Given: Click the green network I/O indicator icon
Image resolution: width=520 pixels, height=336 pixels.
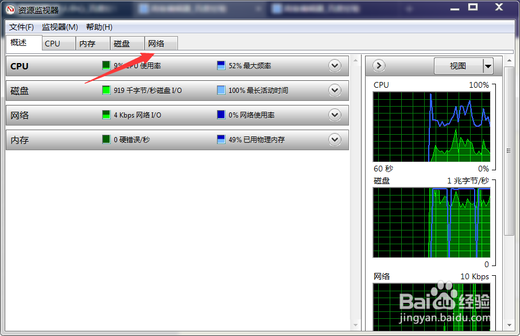Looking at the screenshot, I should [106, 115].
